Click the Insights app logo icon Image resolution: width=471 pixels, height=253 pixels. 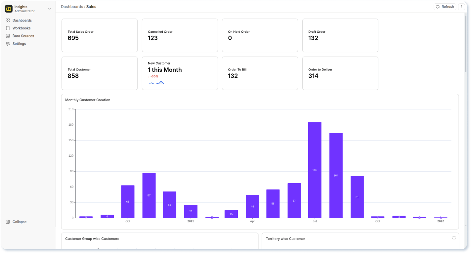click(9, 9)
